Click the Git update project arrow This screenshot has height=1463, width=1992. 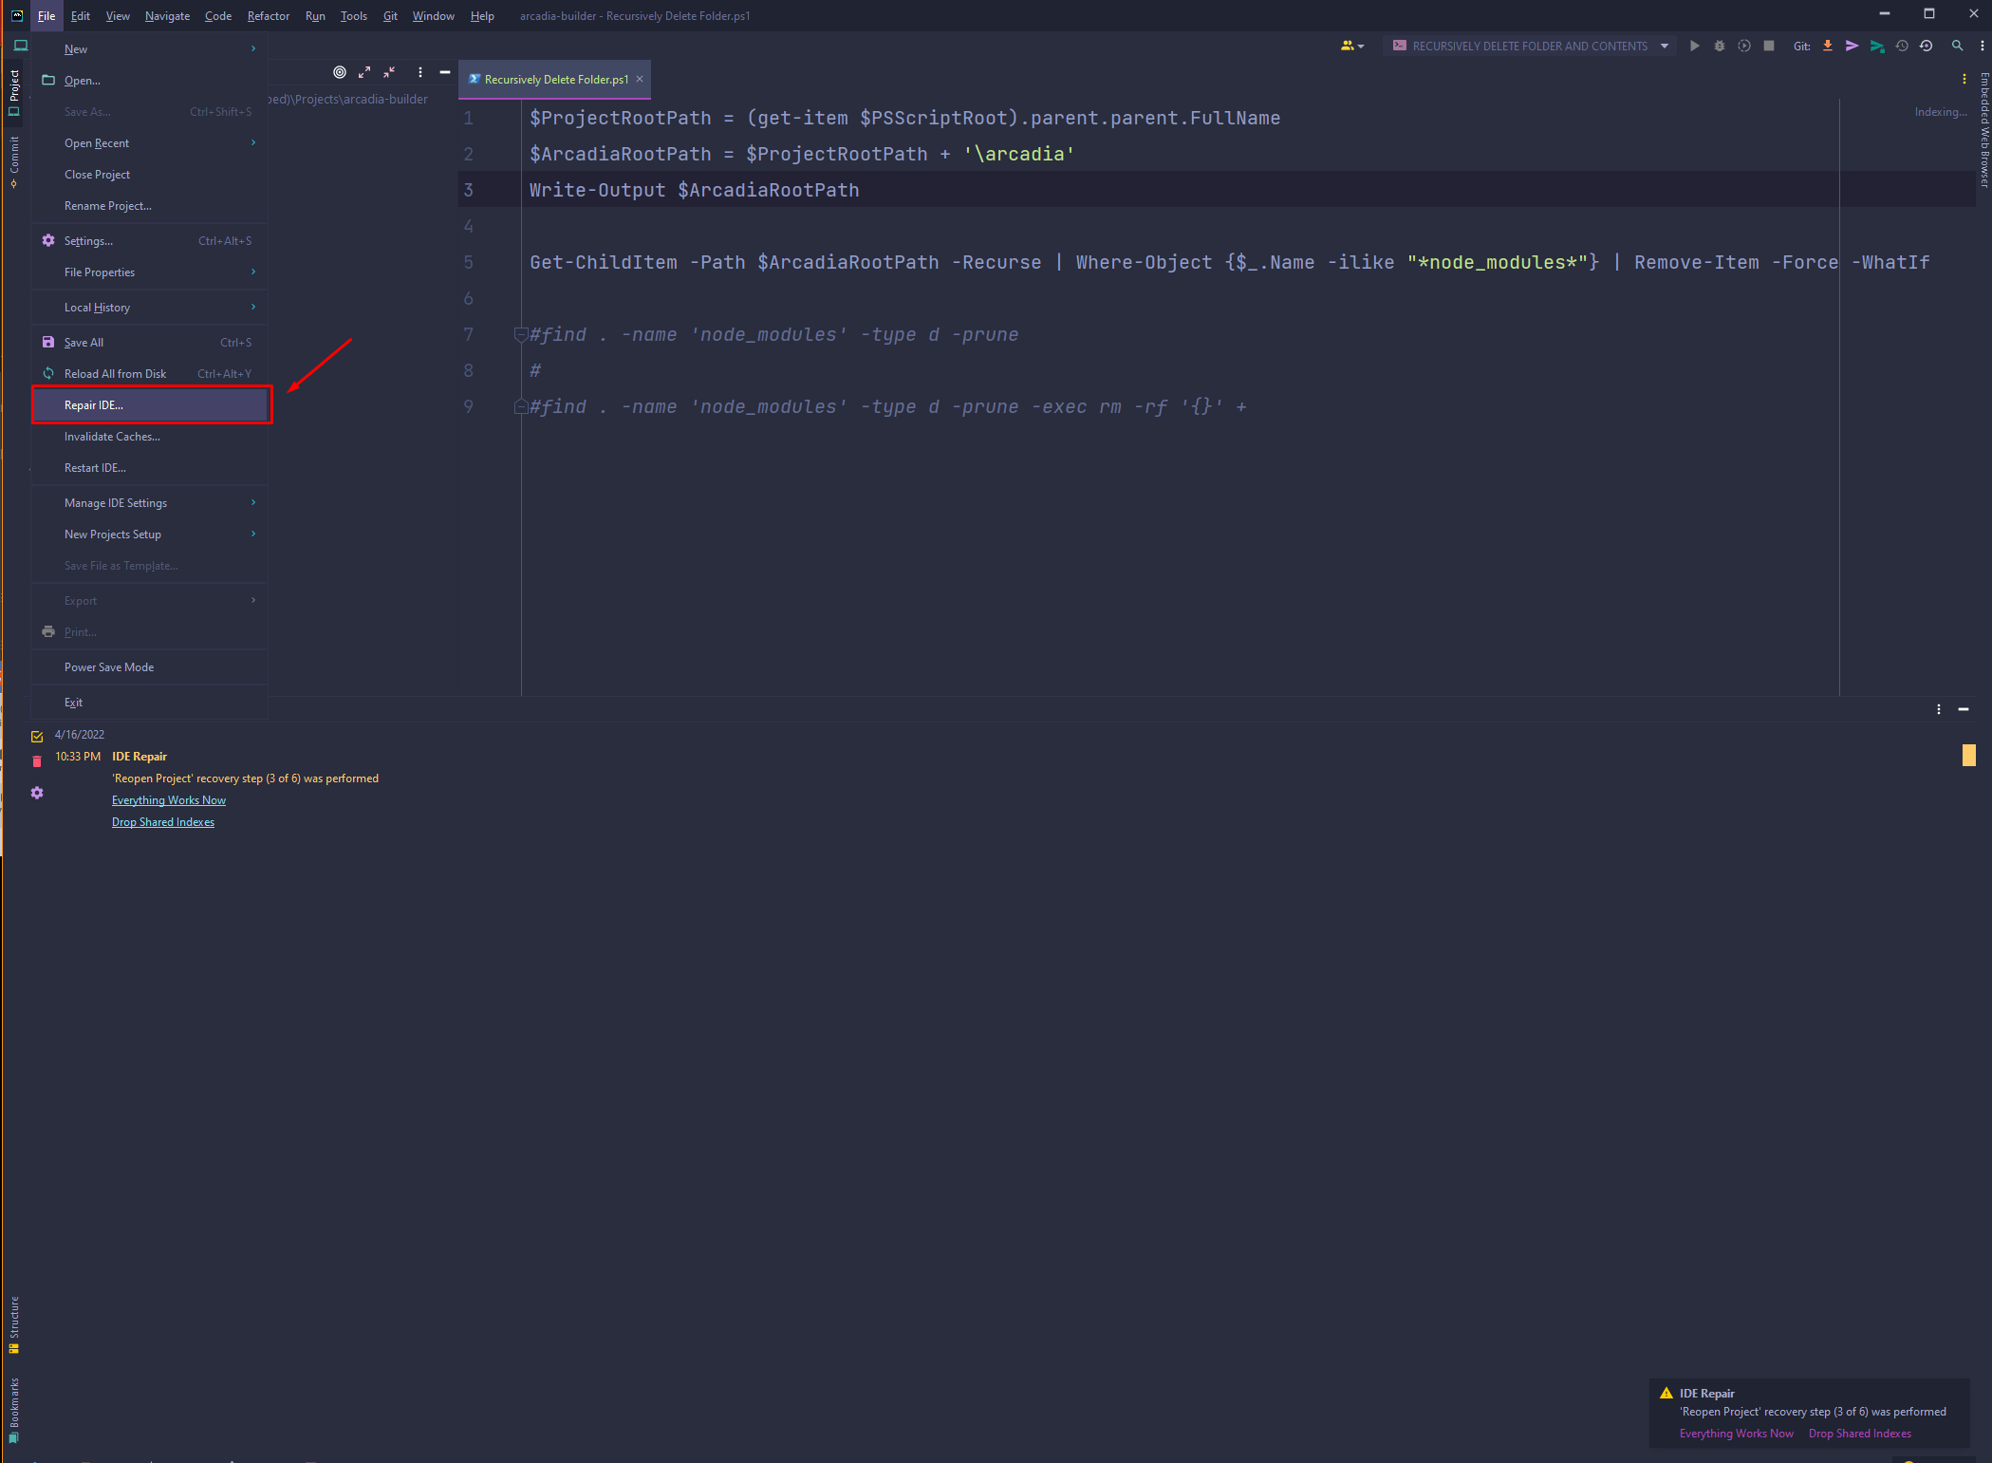click(x=1827, y=46)
